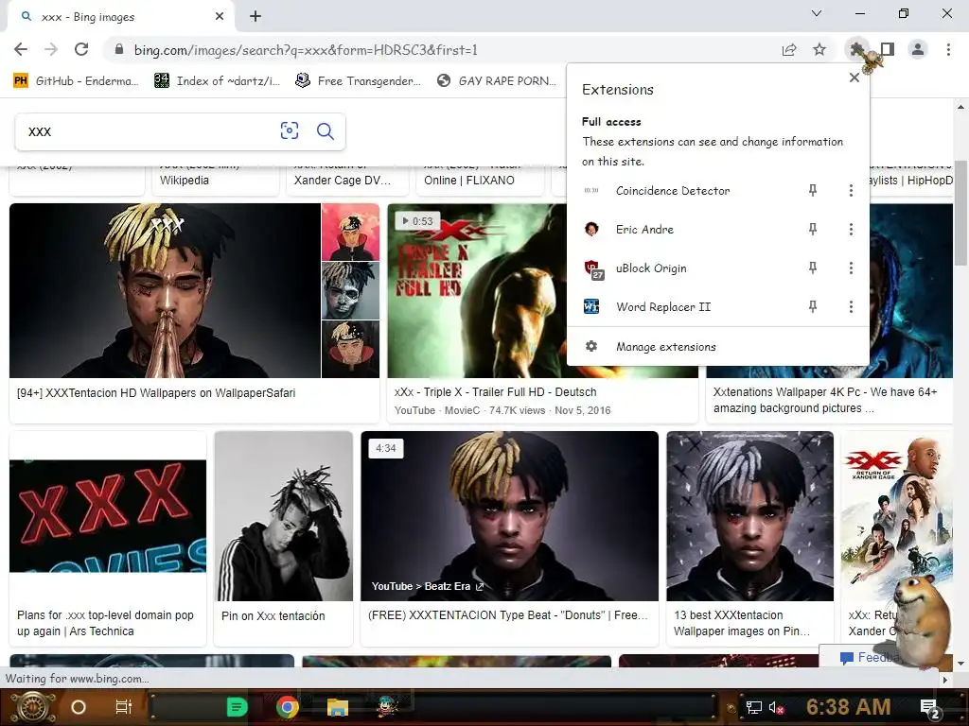Open a new browser tab
969x726 pixels.
[255, 17]
